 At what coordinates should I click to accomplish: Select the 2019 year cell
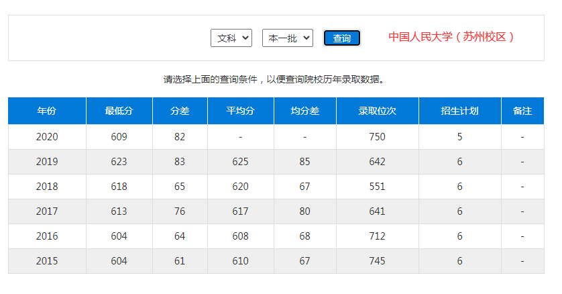47,162
